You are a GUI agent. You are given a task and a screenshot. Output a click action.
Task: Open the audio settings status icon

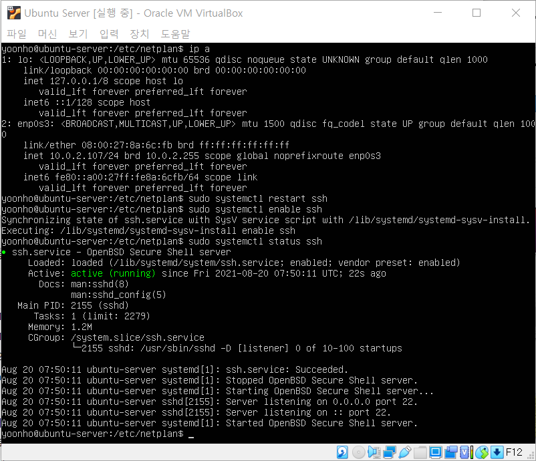[x=374, y=452]
